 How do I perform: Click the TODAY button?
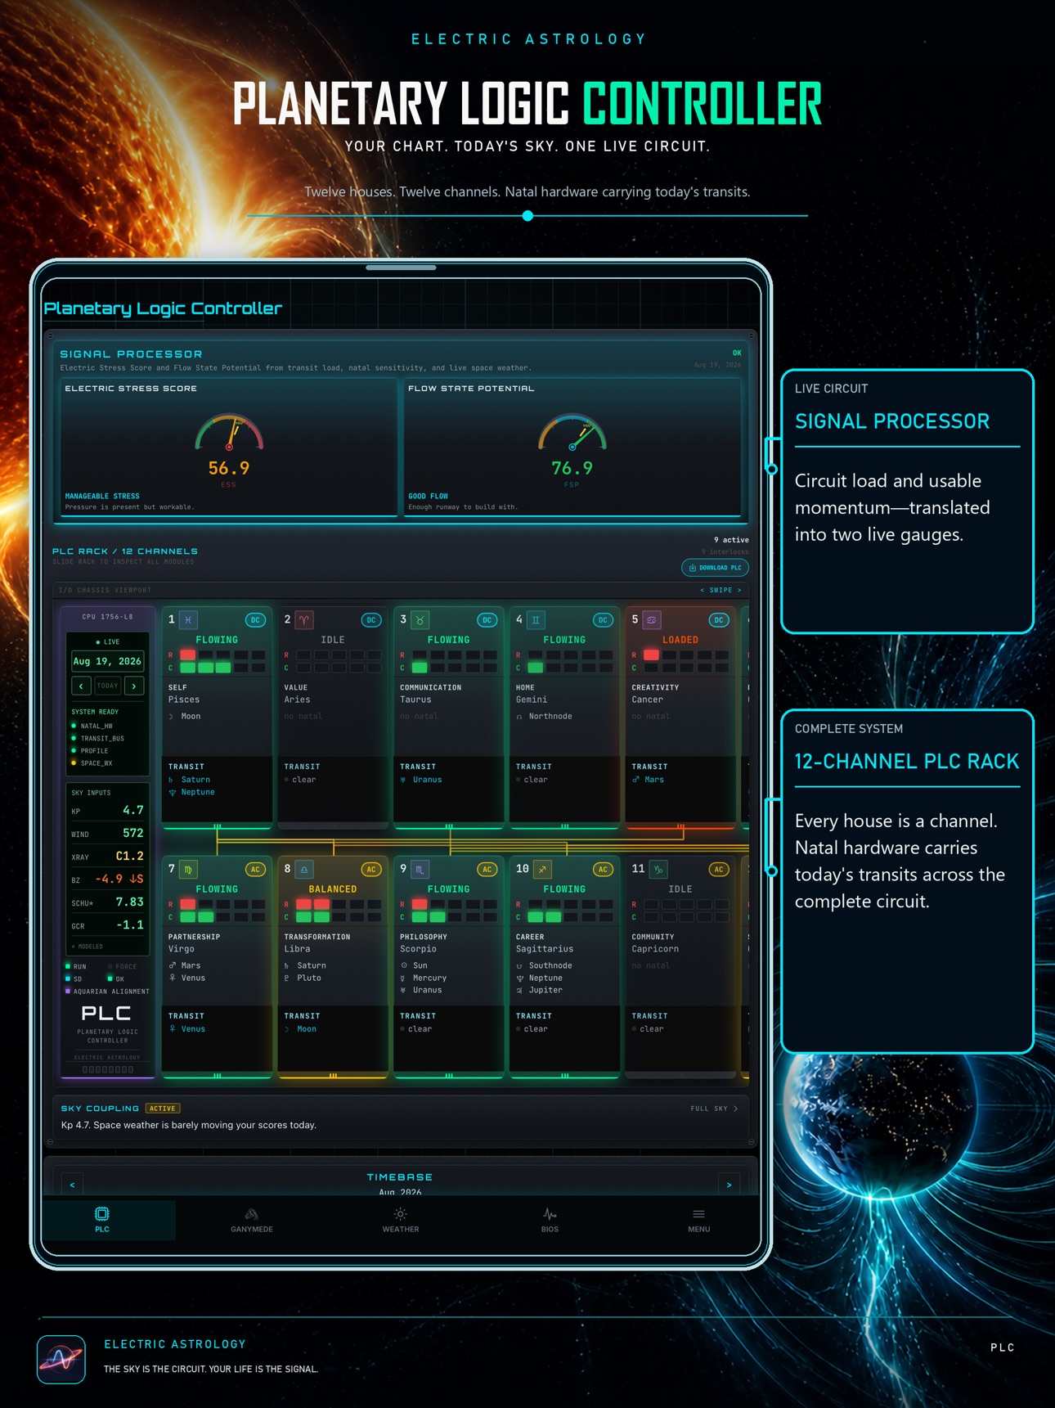108,686
